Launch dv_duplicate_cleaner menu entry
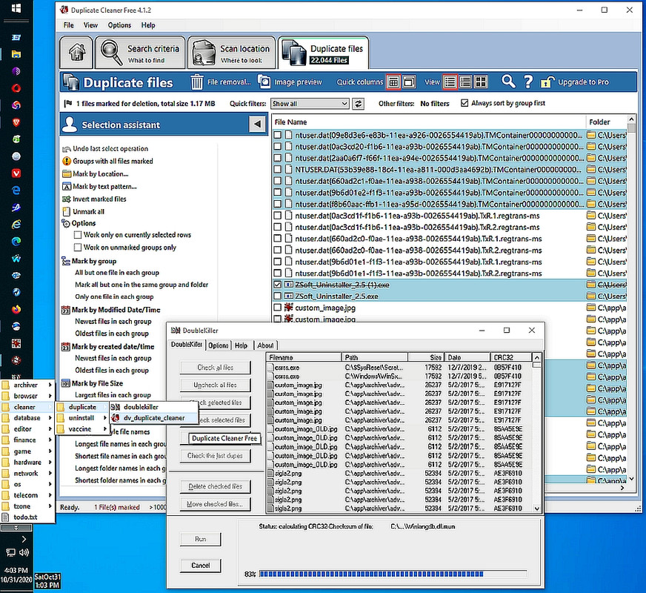 154,418
